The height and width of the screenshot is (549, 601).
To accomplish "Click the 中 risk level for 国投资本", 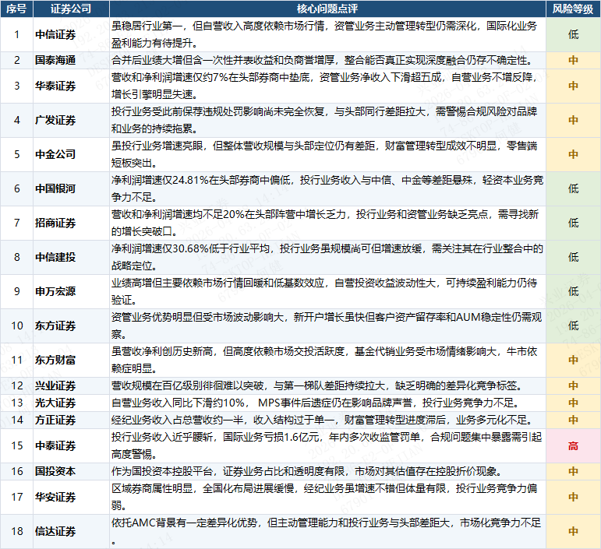I will (573, 471).
